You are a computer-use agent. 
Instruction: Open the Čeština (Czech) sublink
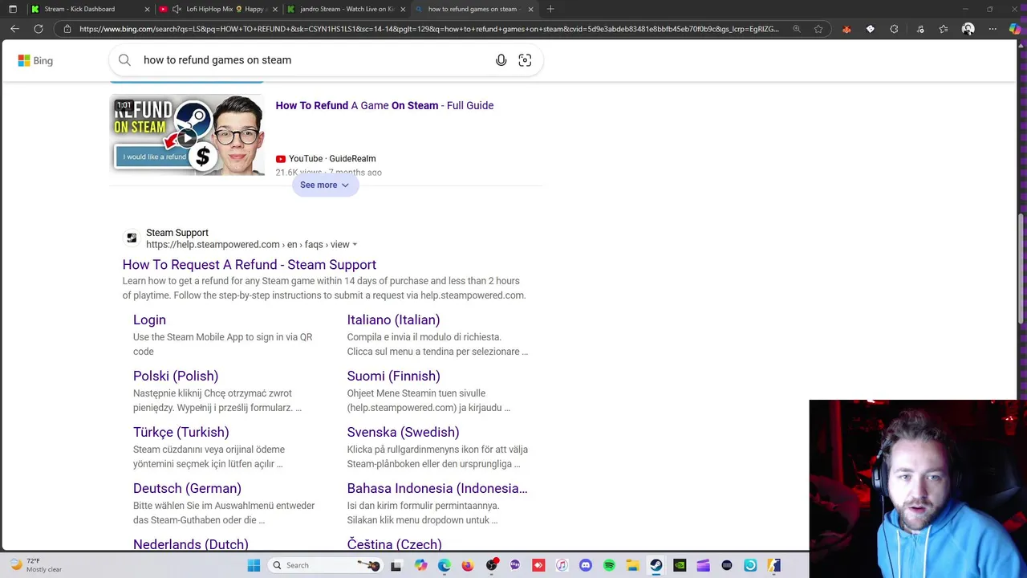[x=394, y=543]
